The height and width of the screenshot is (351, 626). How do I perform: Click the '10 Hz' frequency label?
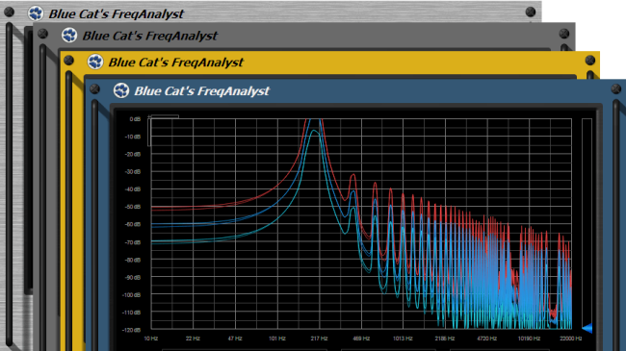pyautogui.click(x=151, y=338)
